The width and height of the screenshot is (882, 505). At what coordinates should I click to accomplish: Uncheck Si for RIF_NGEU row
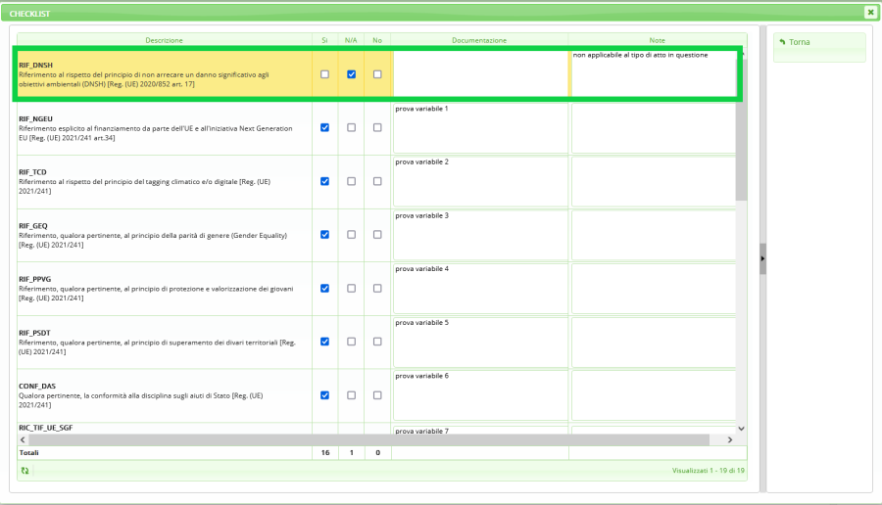[x=324, y=127]
